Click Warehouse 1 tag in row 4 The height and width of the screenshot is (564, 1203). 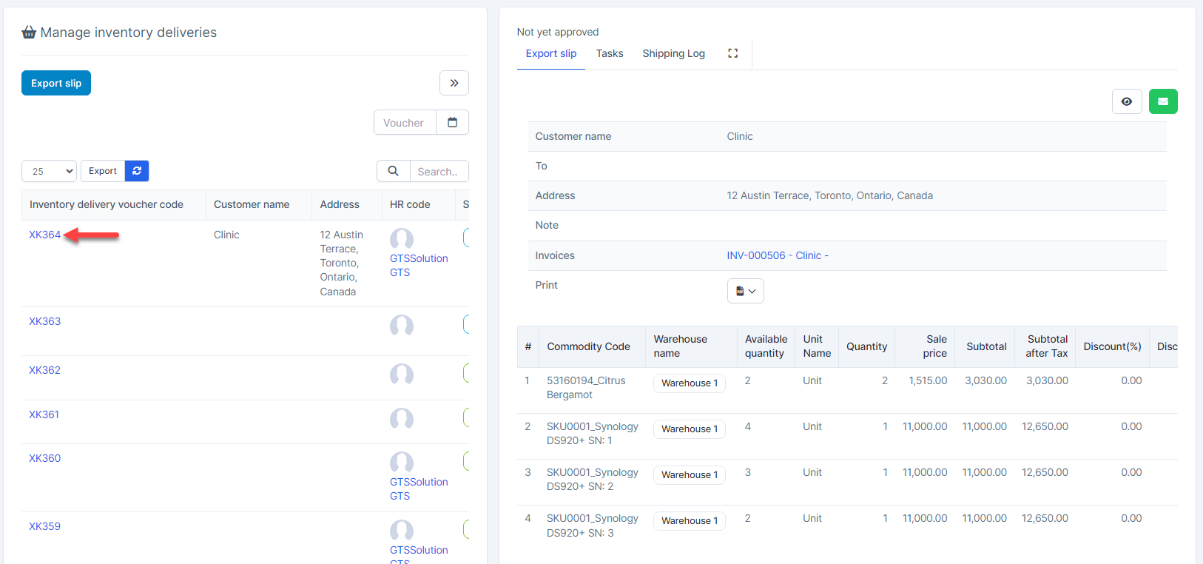[x=690, y=520]
